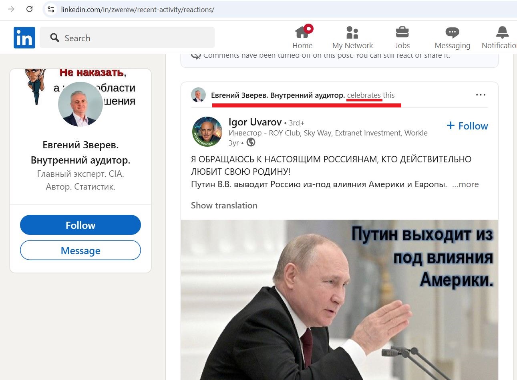This screenshot has height=380, width=517.
Task: Go forward with browser arrow
Action: [11, 9]
